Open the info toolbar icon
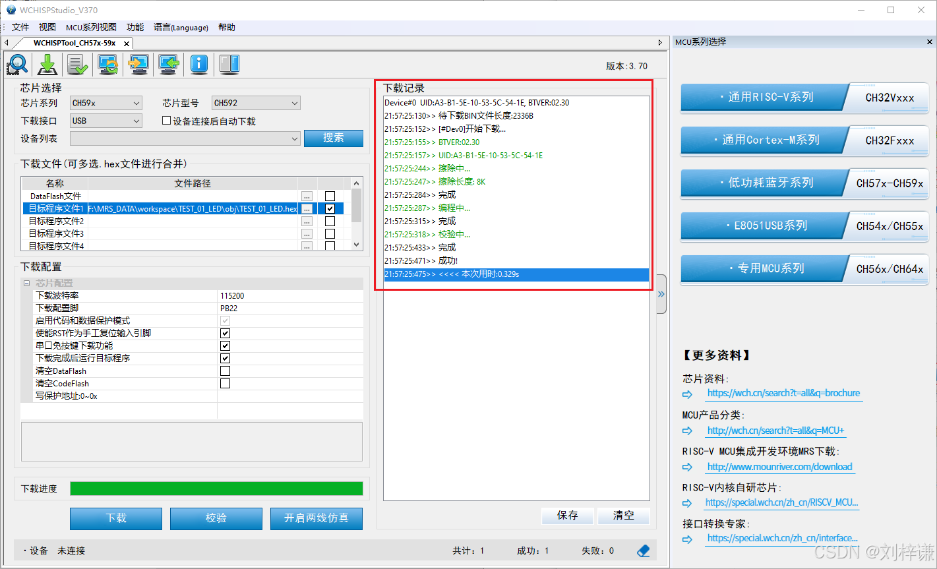The height and width of the screenshot is (569, 937). (198, 64)
